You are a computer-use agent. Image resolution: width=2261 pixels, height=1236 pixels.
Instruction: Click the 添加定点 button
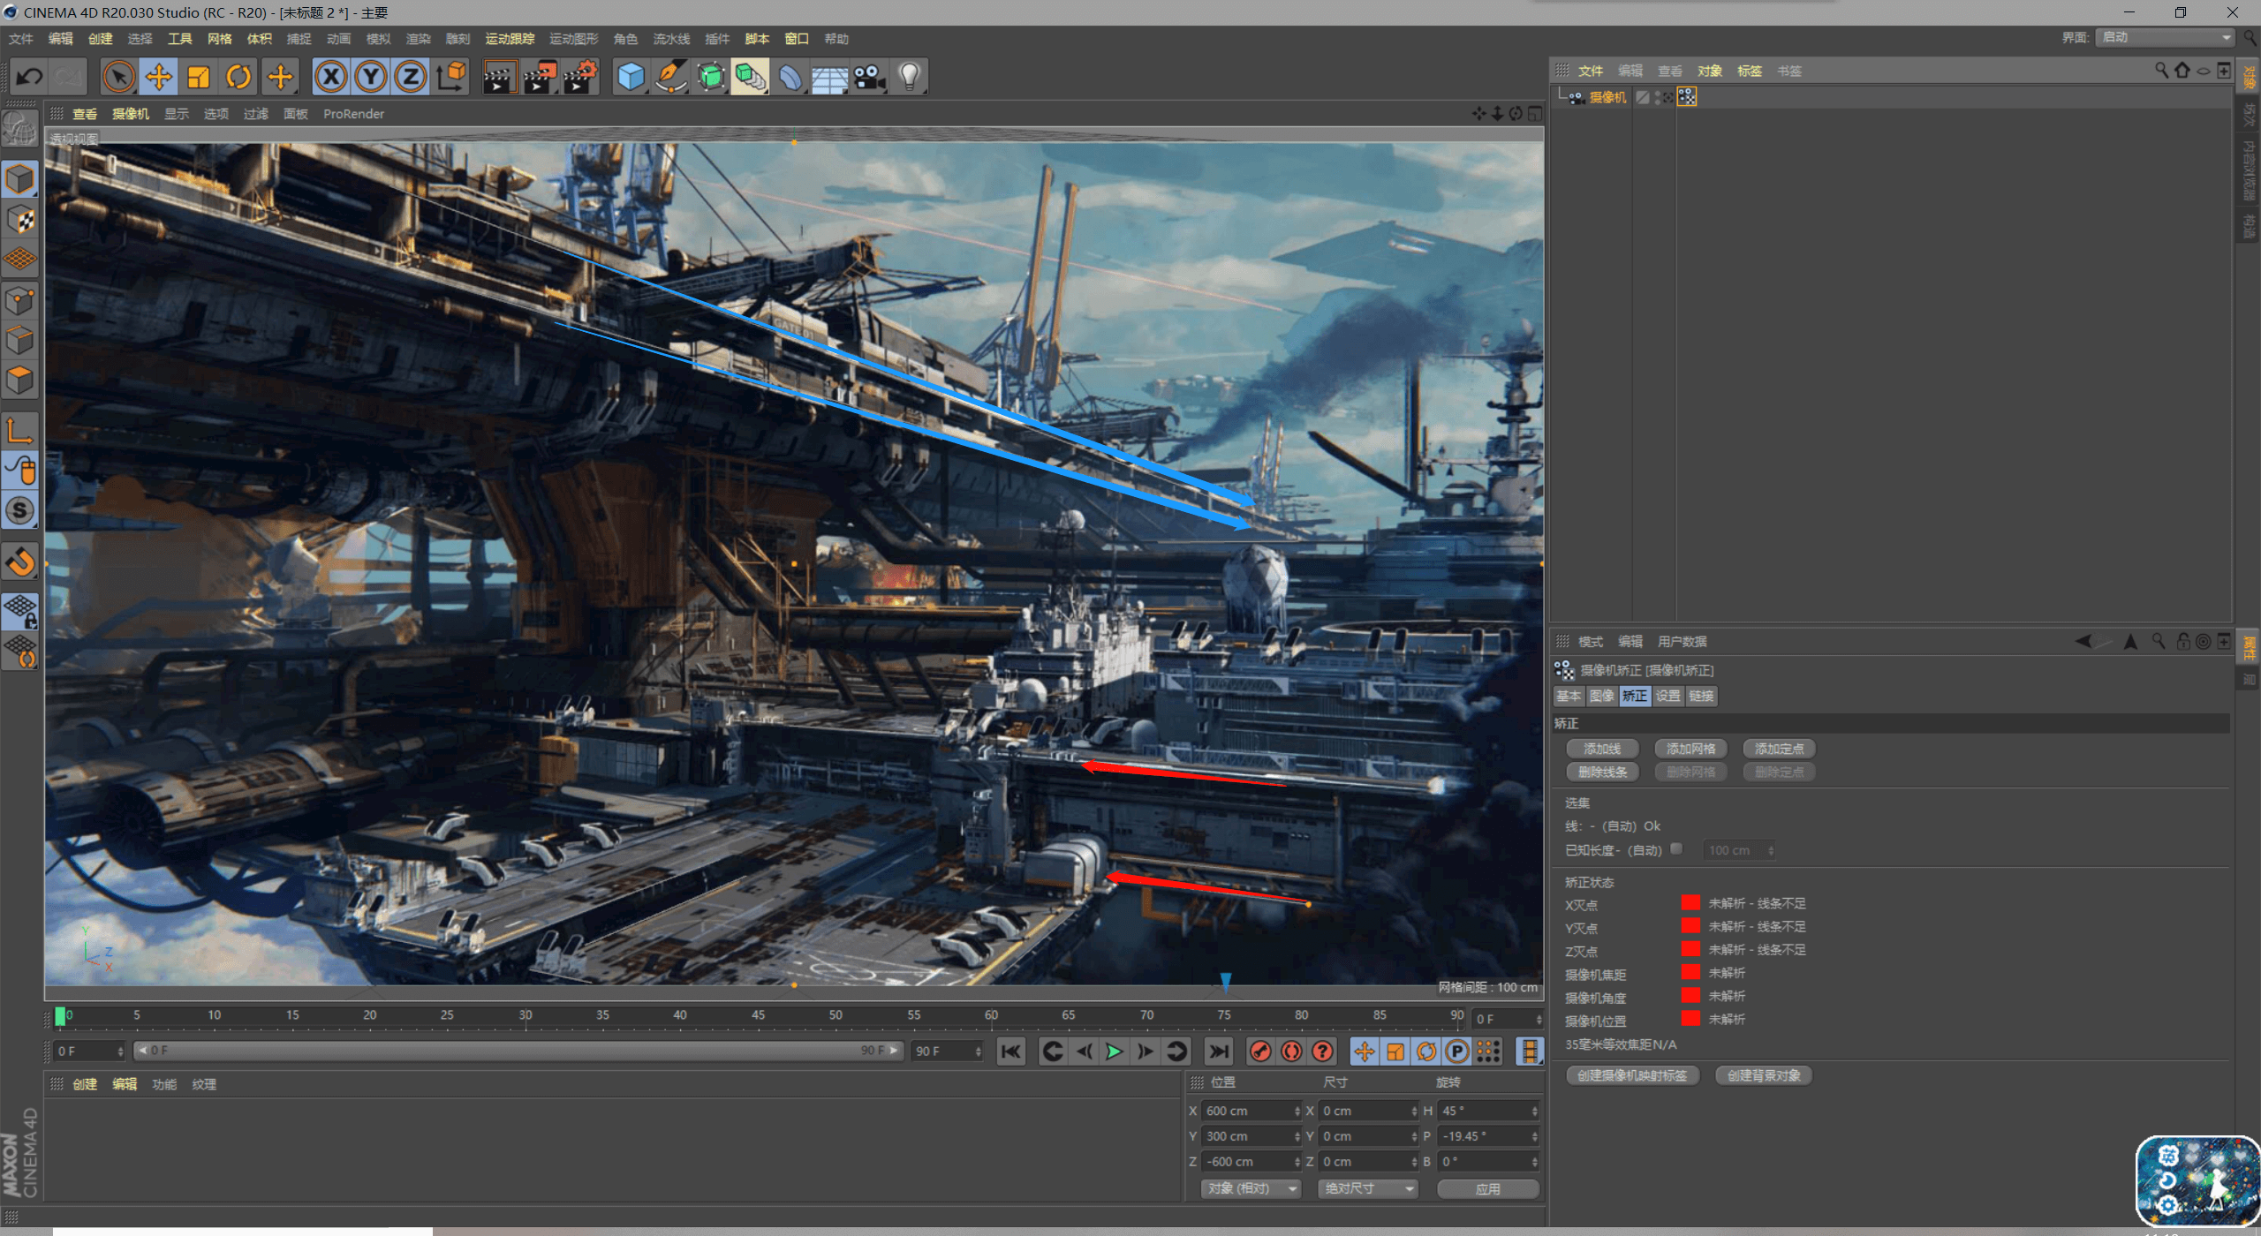coord(1779,749)
